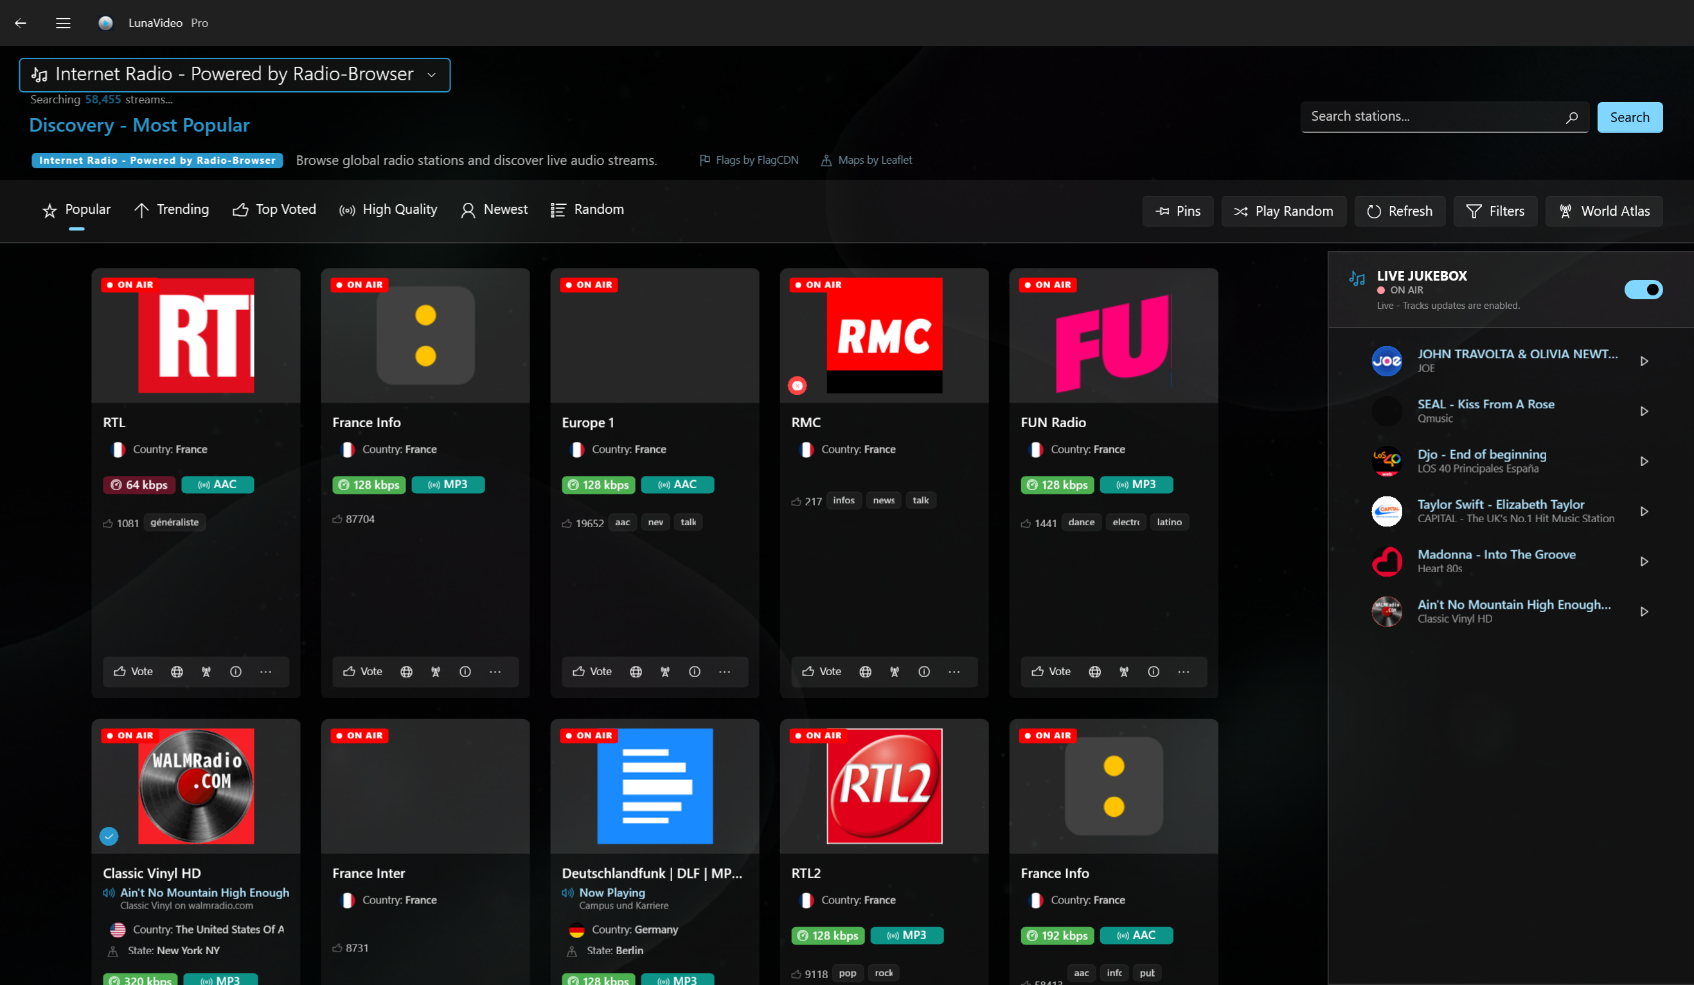Switch to the Random tab

[587, 209]
